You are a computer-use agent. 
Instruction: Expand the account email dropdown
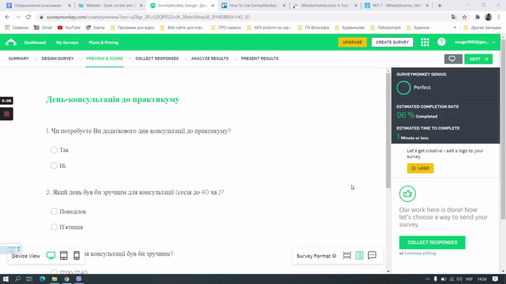(476, 42)
